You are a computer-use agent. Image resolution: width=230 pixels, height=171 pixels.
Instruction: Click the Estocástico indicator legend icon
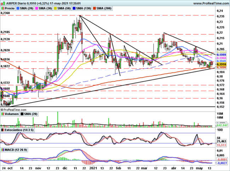pos(3,130)
